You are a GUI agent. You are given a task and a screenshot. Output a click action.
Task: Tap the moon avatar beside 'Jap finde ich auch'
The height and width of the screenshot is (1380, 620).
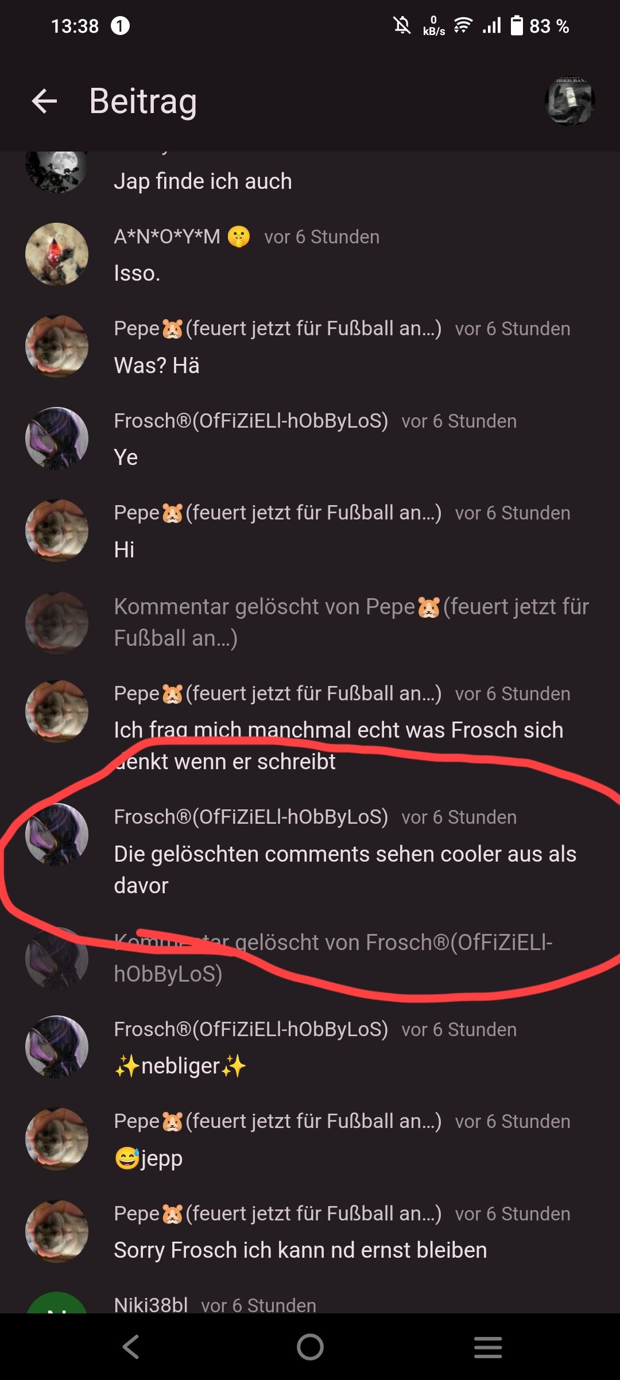tap(57, 170)
